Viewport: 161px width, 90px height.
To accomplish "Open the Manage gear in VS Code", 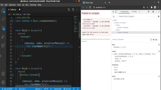I will point(3,82).
